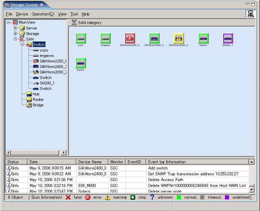Open the Tool menu
This screenshot has width=260, height=211.
click(74, 14)
